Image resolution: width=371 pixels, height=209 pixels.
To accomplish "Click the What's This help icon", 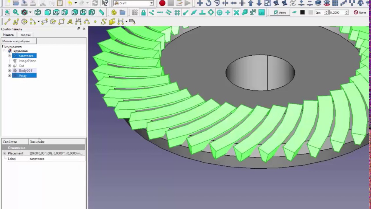I will (x=105, y=3).
